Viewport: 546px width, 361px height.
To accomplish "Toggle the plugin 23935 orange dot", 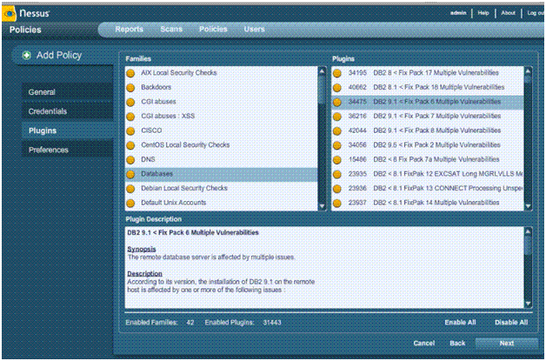I will (337, 174).
